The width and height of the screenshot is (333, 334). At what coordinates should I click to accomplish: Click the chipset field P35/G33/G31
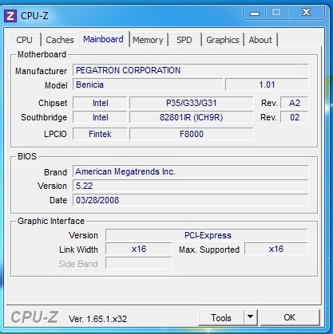point(192,103)
